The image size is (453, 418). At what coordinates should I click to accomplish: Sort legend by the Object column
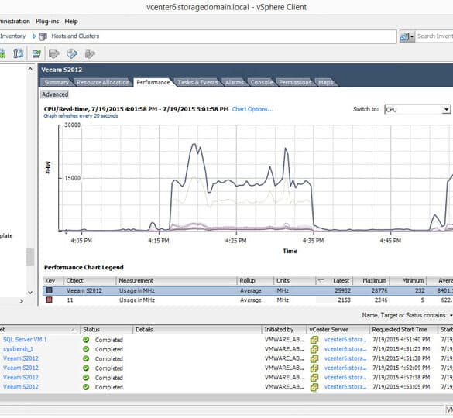89,280
